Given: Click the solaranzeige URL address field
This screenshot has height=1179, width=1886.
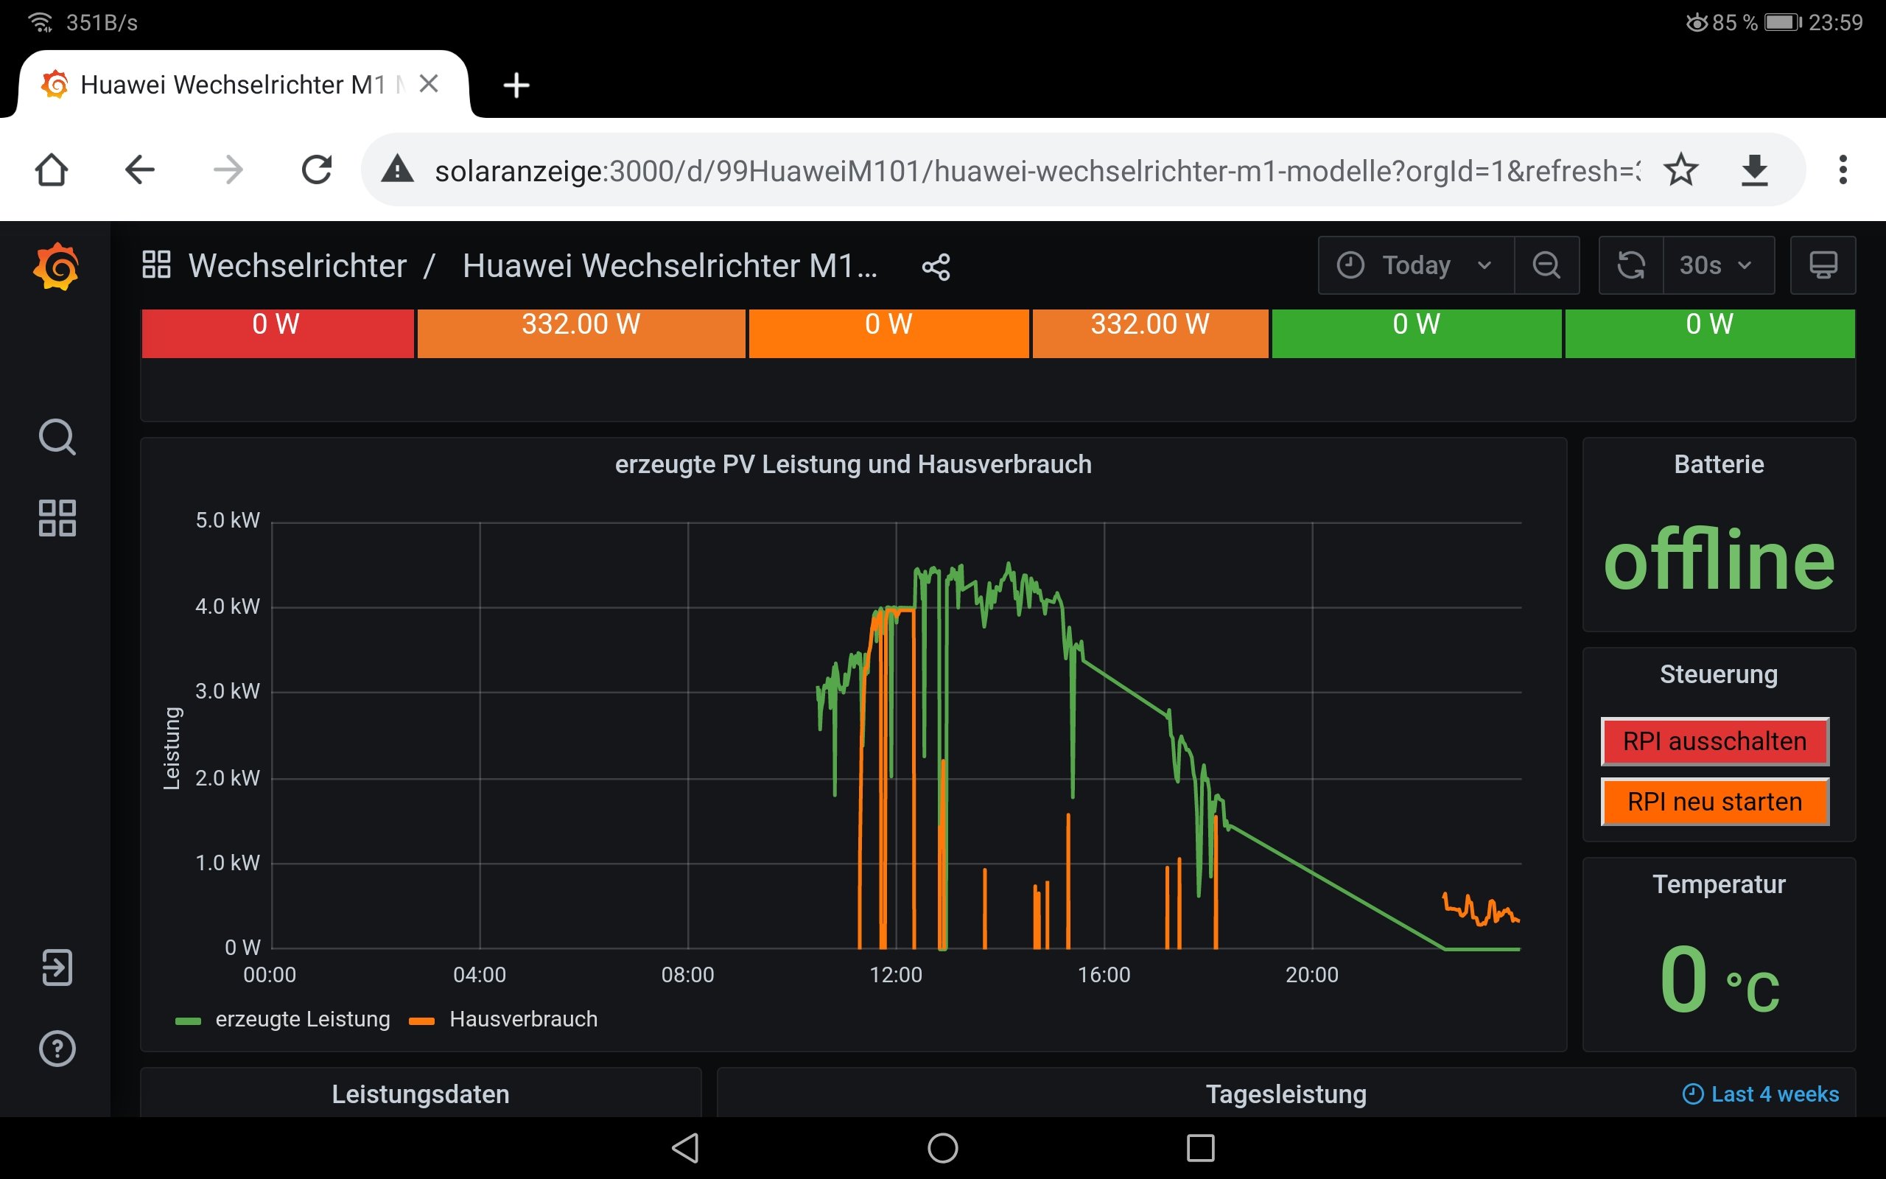Looking at the screenshot, I should [1013, 170].
